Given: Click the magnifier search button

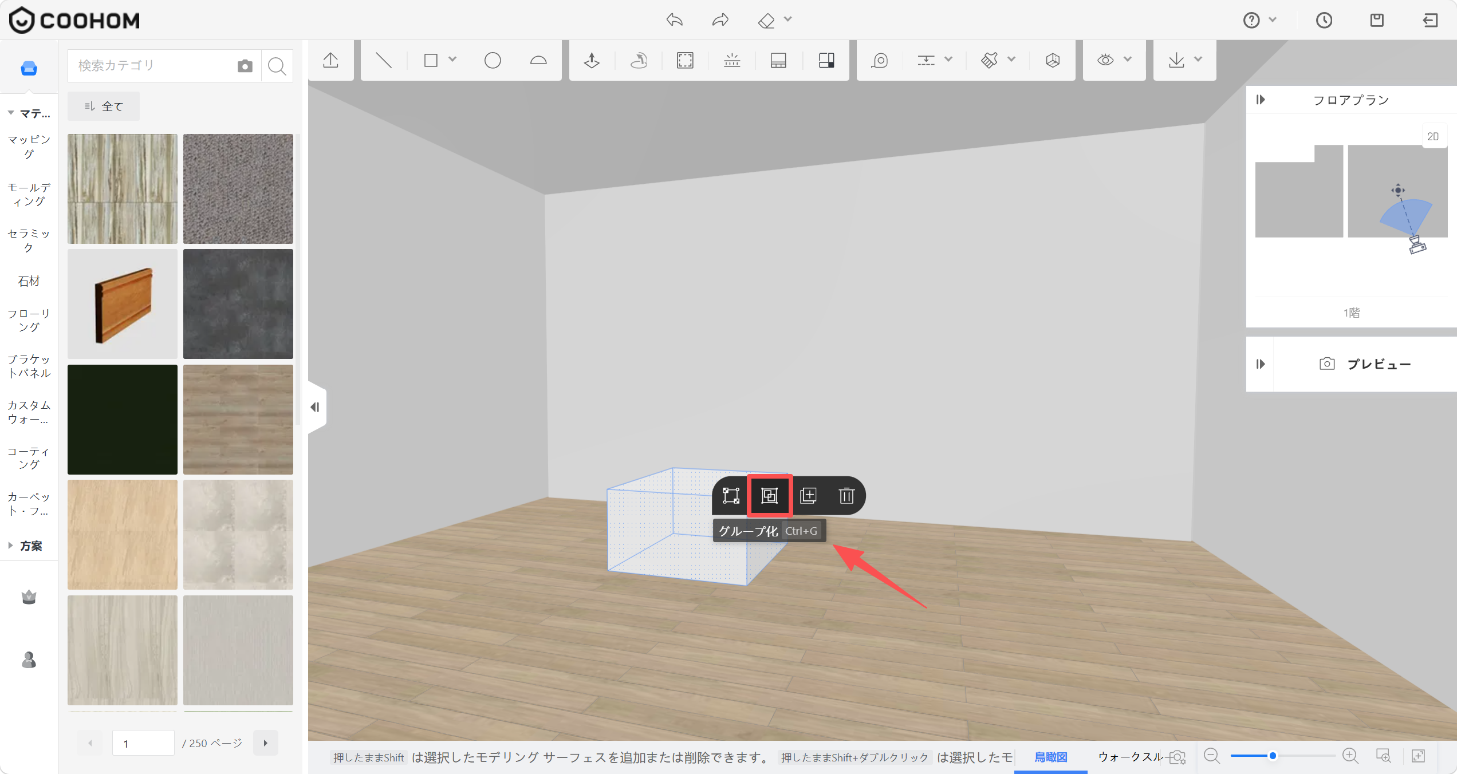Looking at the screenshot, I should tap(277, 66).
